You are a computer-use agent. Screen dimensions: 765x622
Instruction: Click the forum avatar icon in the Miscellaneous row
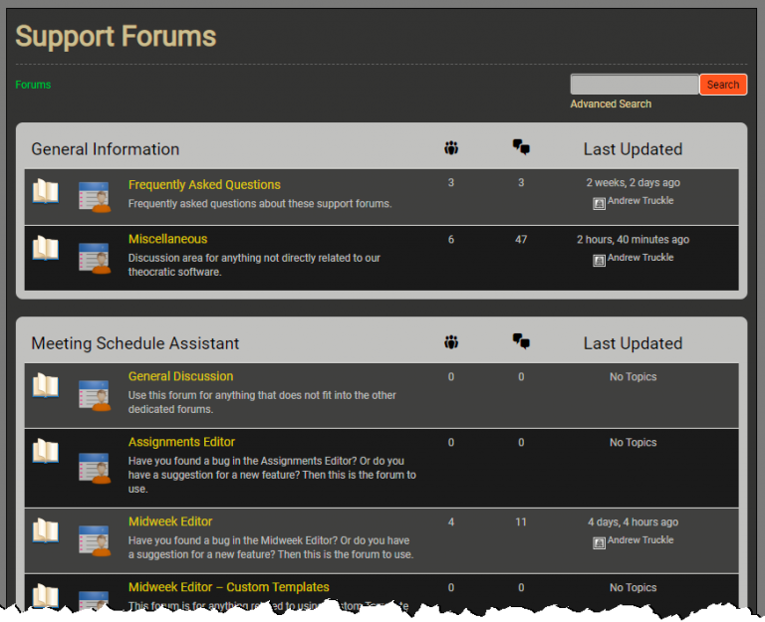95,258
